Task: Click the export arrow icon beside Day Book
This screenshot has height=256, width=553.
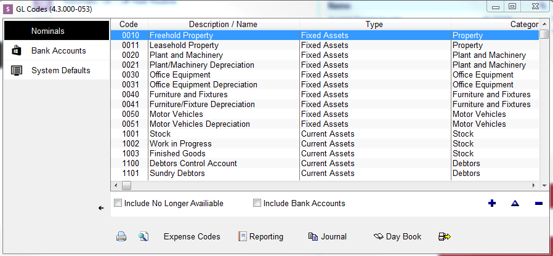Action: (x=445, y=236)
